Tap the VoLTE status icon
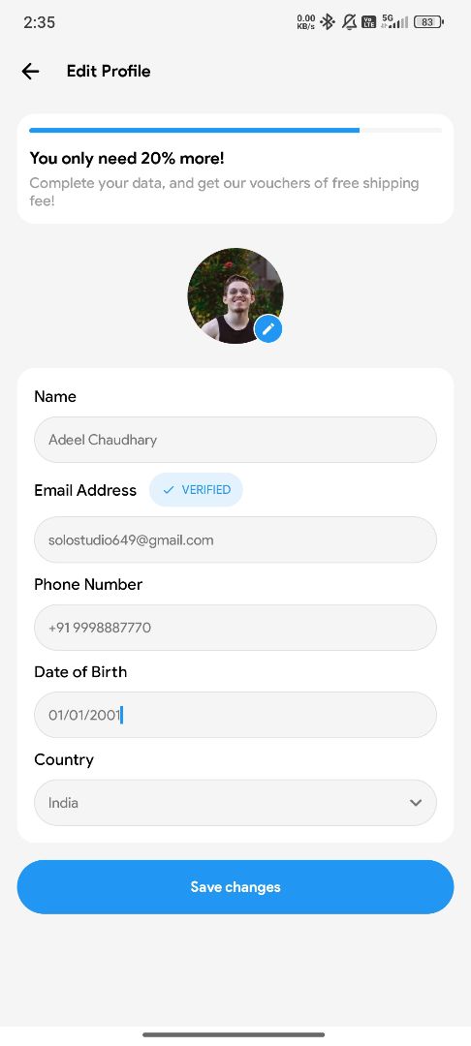This screenshot has width=471, height=1046. point(369,22)
